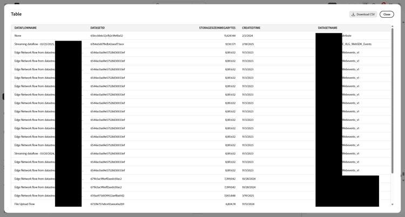
Task: Select the Streaming dataflow - 03/20/2024 row
Action: pos(201,153)
